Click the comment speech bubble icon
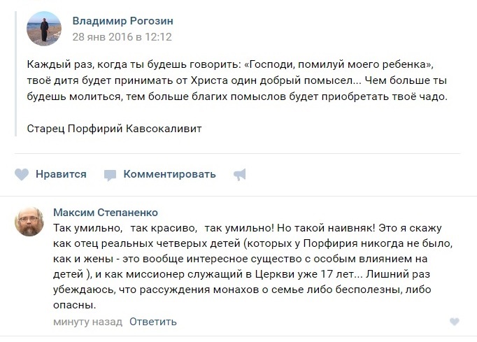The width and height of the screenshot is (477, 342). click(110, 176)
